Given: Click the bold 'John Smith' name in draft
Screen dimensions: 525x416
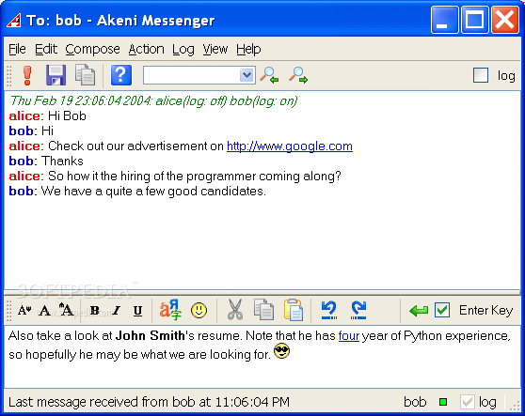Looking at the screenshot, I should (x=150, y=336).
